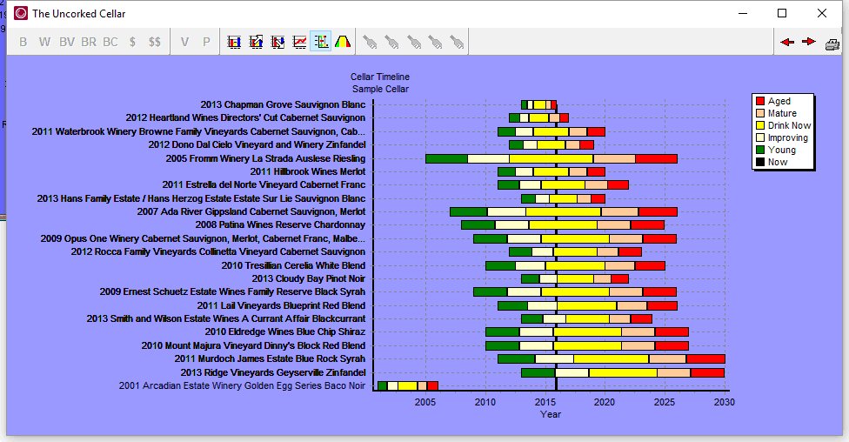849x442 pixels.
Task: Click the P toolbar button
Action: click(x=206, y=42)
